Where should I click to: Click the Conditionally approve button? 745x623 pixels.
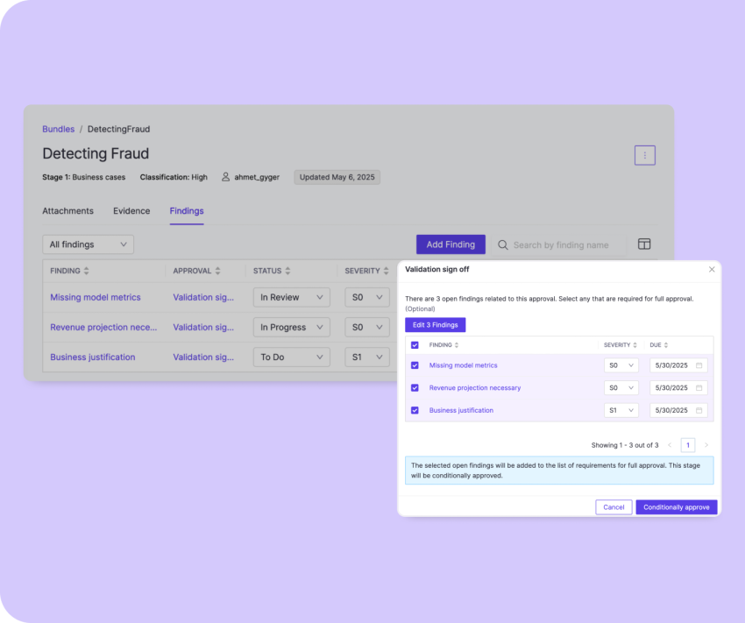coord(677,507)
